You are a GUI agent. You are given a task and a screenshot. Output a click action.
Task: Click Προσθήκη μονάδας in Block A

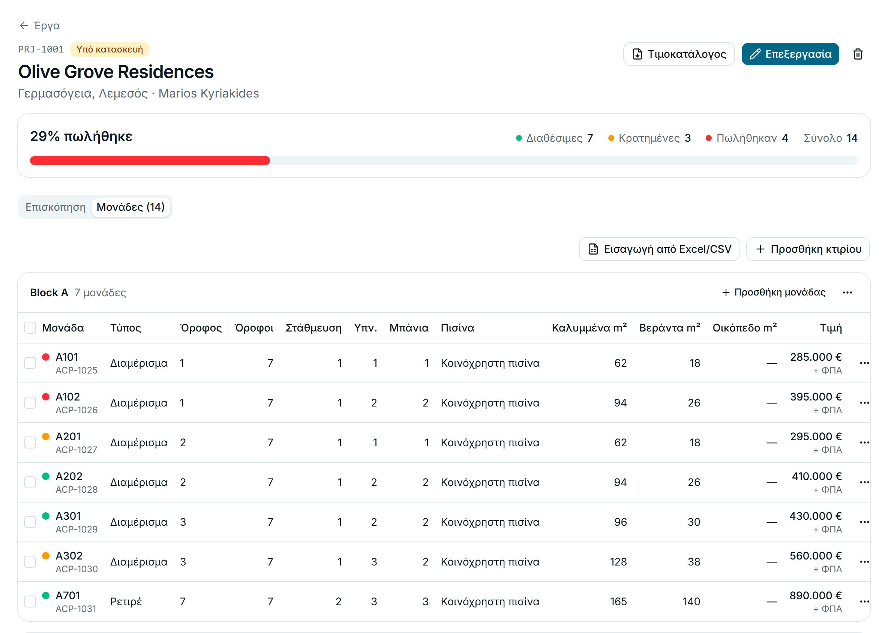[773, 292]
